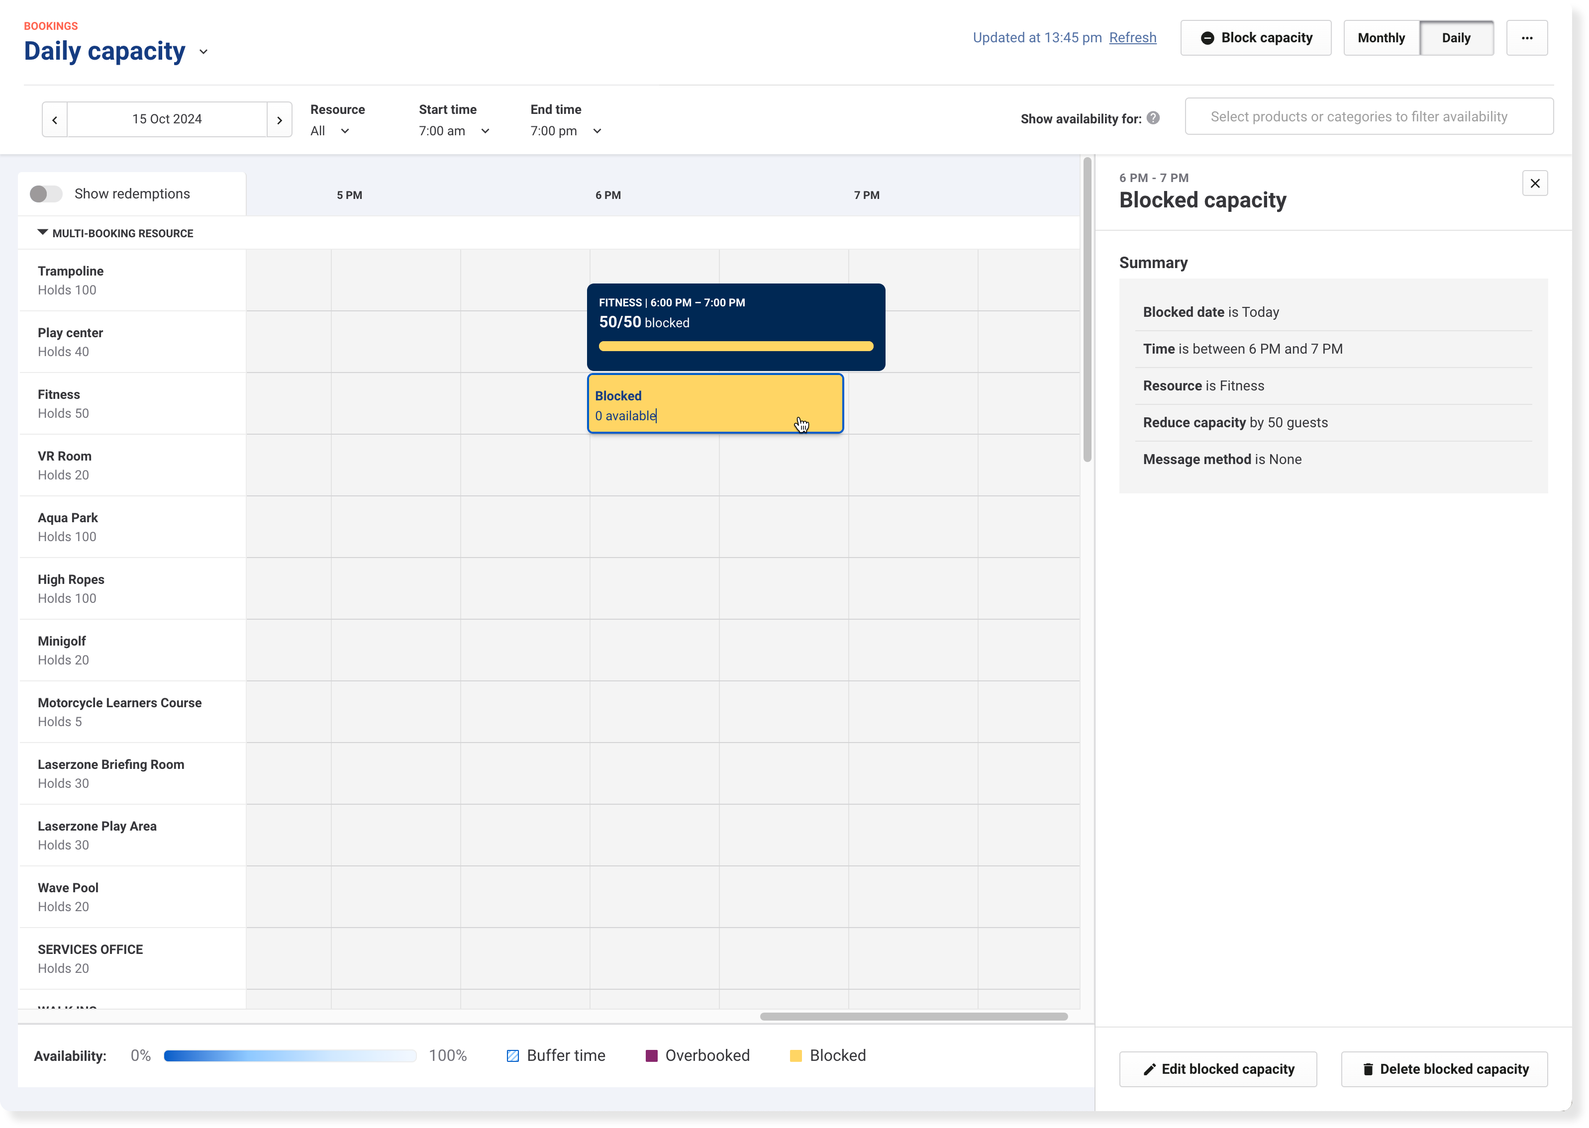Click the horizontal scrollbar of the timeline
Image resolution: width=1589 pixels, height=1128 pixels.
click(914, 1016)
